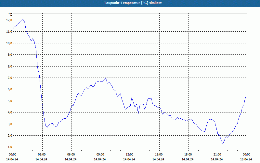Pick the 4,0 y-axis label
Image resolution: width=260 pixels, height=163 pixels.
tap(10, 112)
